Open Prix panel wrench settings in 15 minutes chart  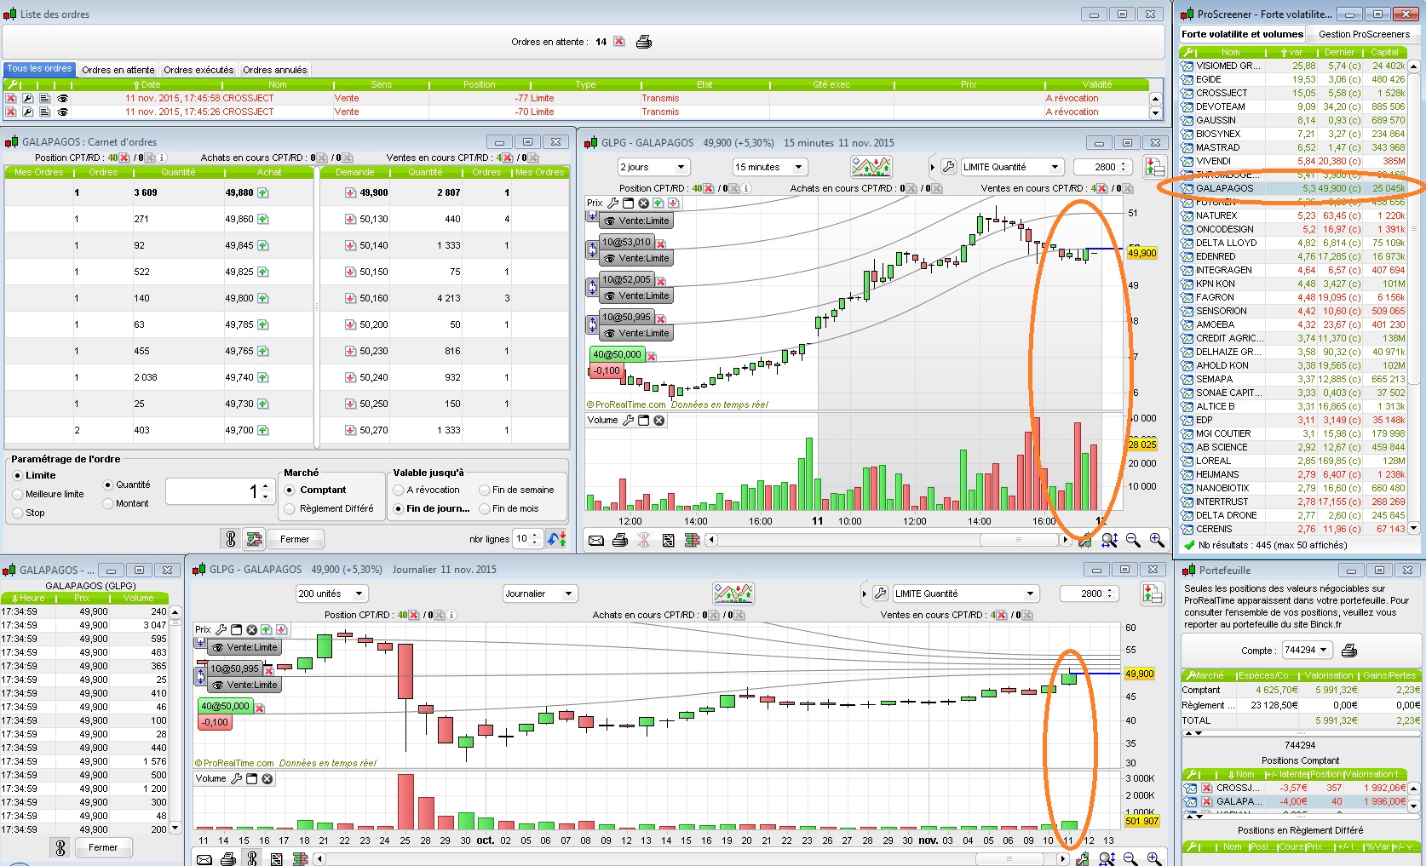click(612, 203)
